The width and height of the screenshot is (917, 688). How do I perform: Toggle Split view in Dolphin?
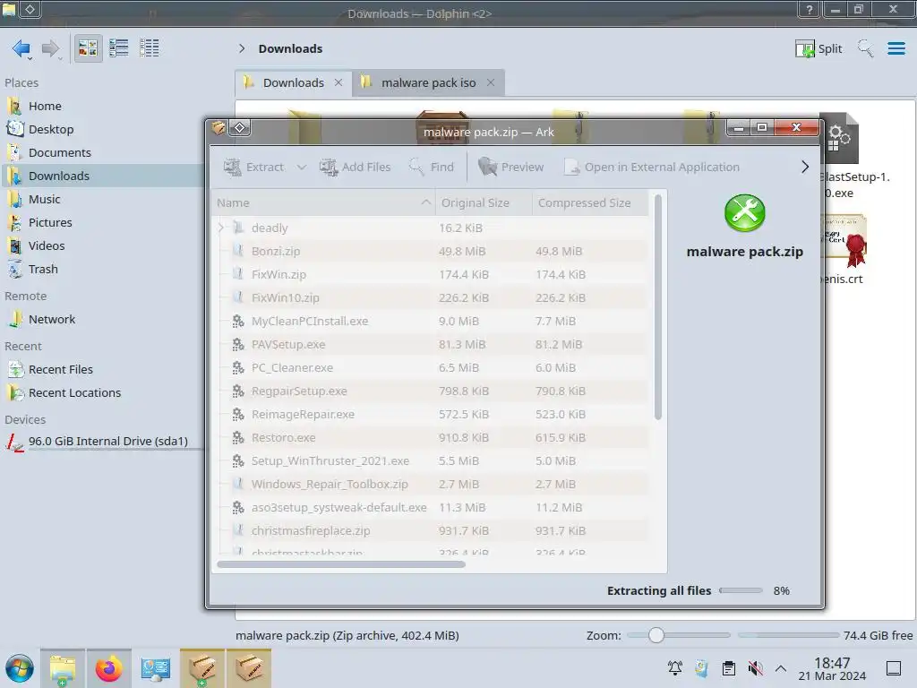pos(818,48)
